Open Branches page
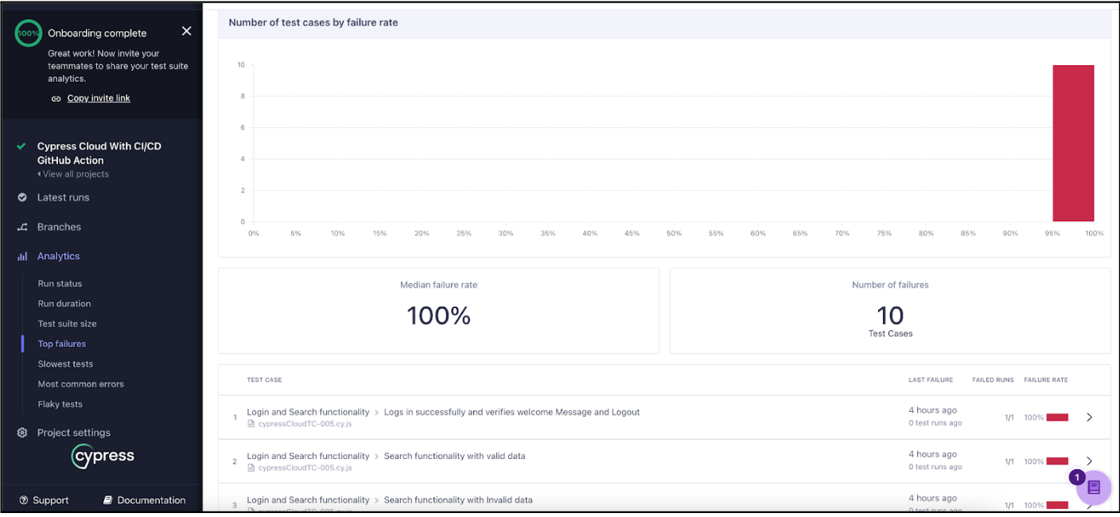The width and height of the screenshot is (1120, 517). pyautogui.click(x=59, y=227)
